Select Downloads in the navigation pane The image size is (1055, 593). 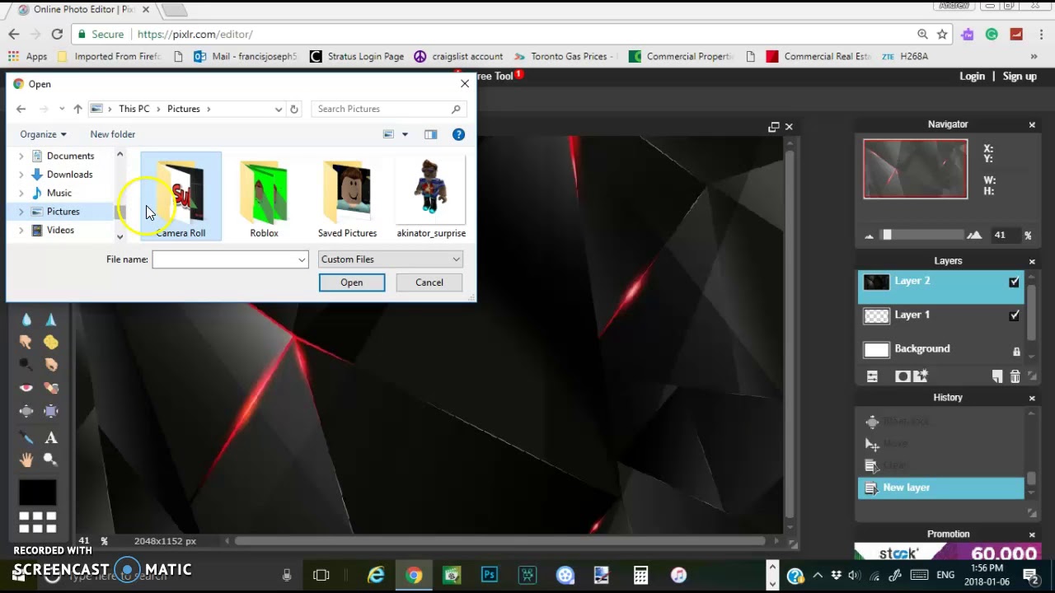click(69, 174)
